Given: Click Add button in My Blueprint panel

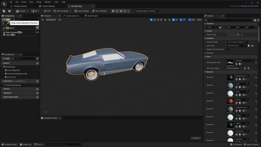Looking at the screenshot, I should pos(7,58).
